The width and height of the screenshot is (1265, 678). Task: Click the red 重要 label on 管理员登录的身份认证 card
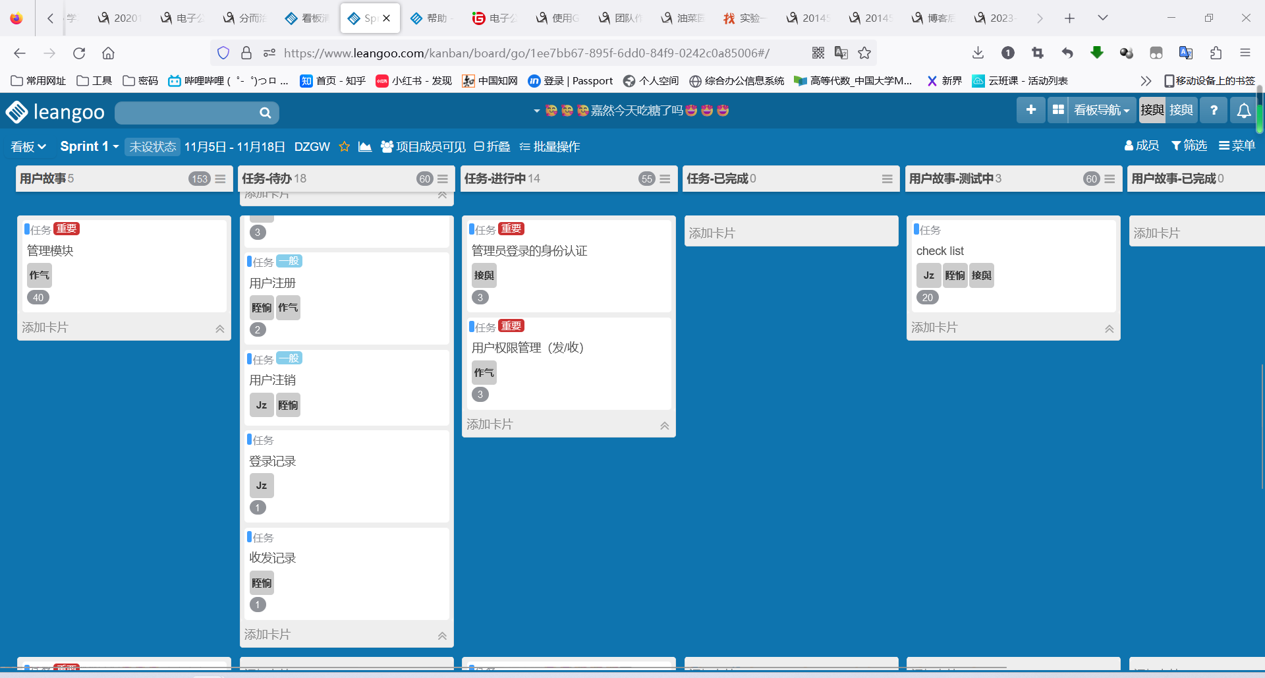click(x=511, y=229)
